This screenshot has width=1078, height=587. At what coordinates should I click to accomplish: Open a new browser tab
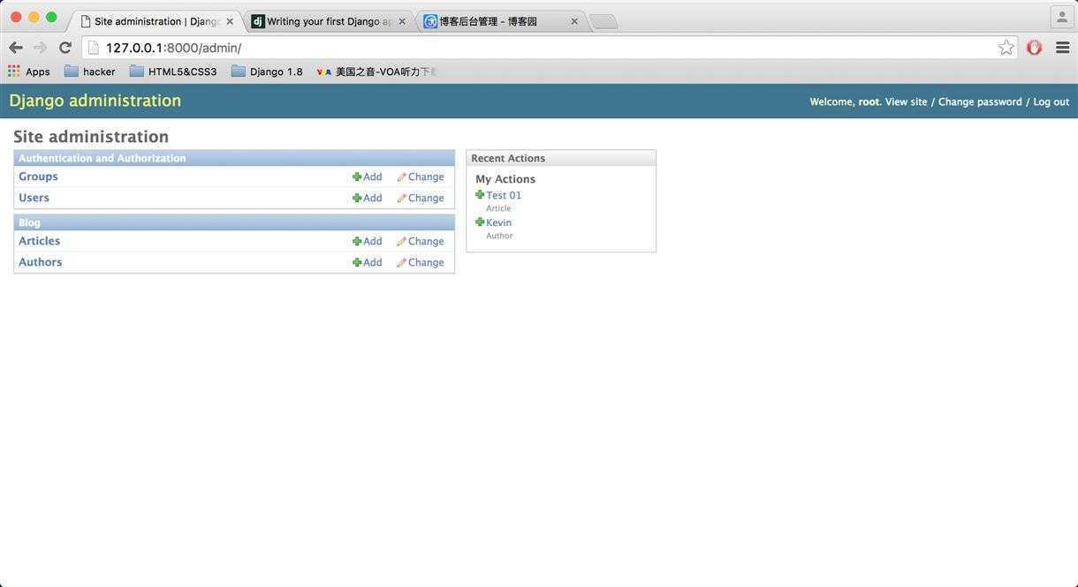click(604, 21)
